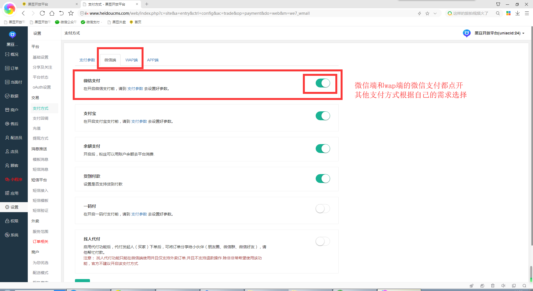Open 店员 staff in sidebar
The image size is (533, 291).
pyautogui.click(x=12, y=152)
